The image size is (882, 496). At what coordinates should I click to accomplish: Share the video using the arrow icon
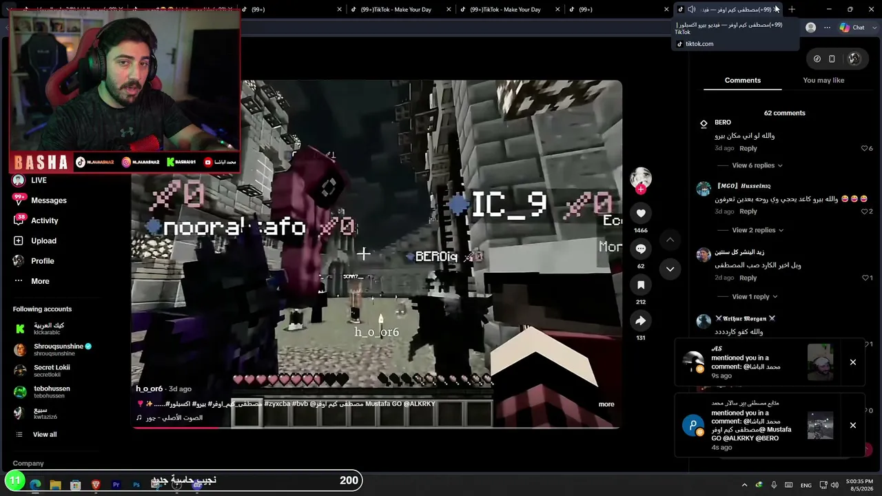[641, 320]
